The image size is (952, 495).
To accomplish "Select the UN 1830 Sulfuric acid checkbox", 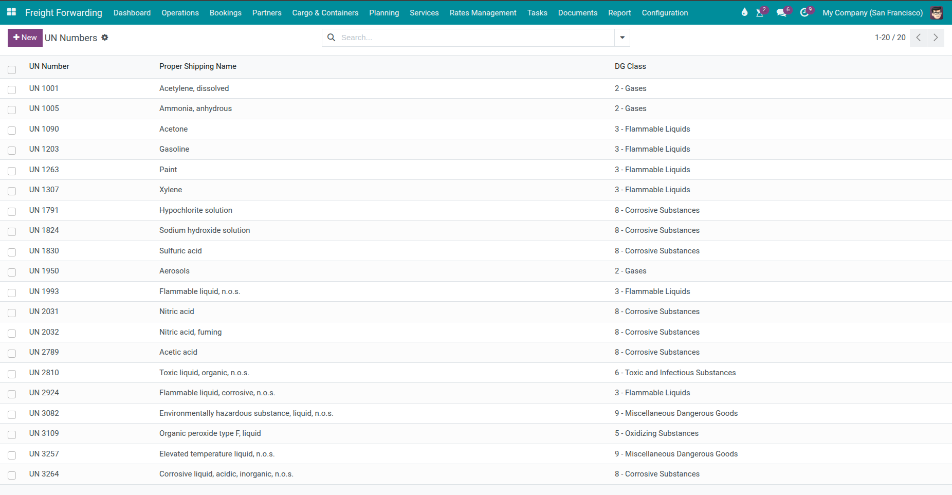I will coord(12,252).
